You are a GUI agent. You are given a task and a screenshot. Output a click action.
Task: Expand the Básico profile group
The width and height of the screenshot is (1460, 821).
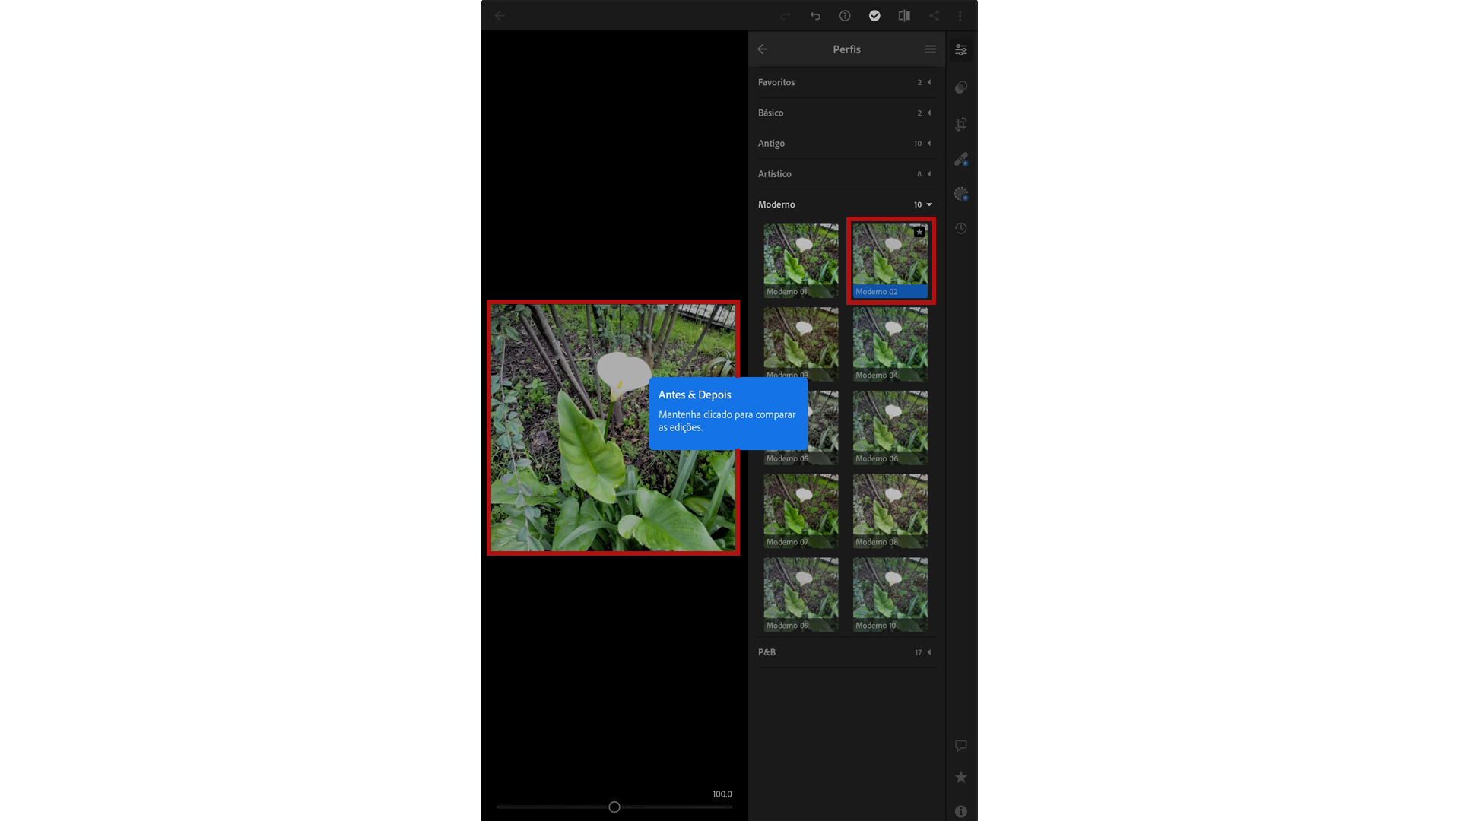(846, 113)
